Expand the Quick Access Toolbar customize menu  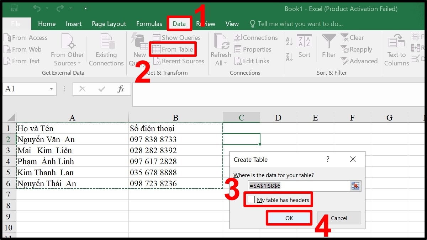[x=85, y=9]
